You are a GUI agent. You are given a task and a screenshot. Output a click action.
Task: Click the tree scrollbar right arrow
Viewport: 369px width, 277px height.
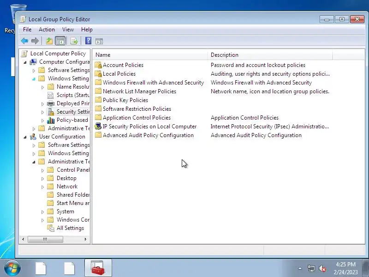click(85, 239)
